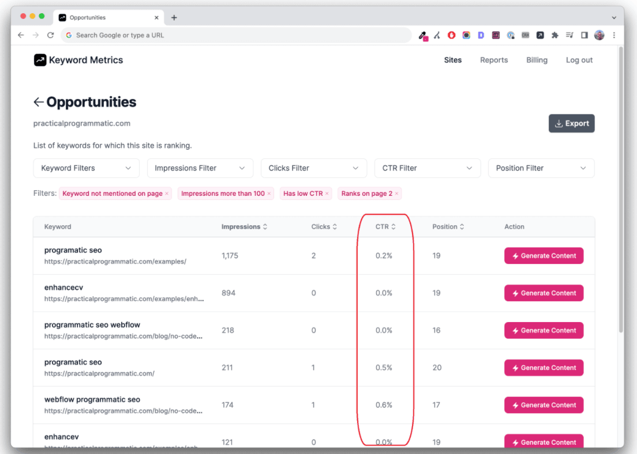Open Reports navigation item
Screen dimensions: 637x454
click(x=493, y=60)
